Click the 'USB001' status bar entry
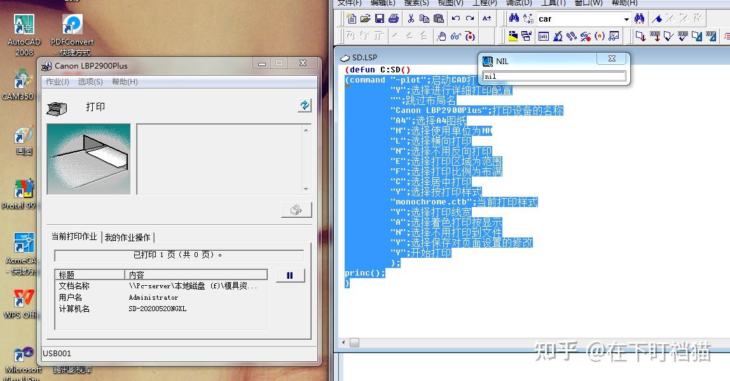Screen dimensions: 730x381 (x=57, y=354)
